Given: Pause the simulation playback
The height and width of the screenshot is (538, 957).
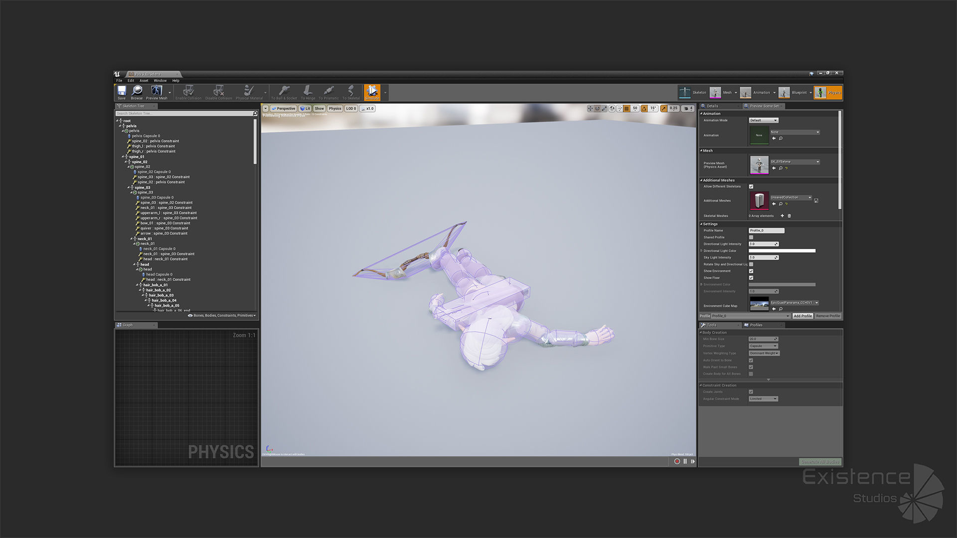Looking at the screenshot, I should pyautogui.click(x=685, y=461).
